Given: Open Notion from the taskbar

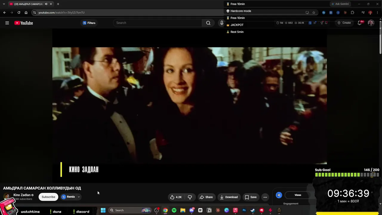Looking at the screenshot, I should [x=209, y=210].
